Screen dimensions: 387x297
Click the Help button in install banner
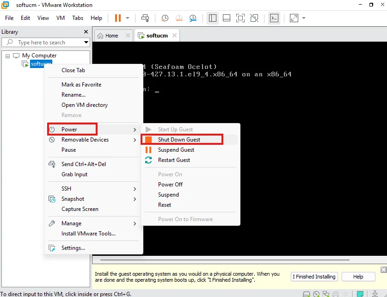[358, 277]
